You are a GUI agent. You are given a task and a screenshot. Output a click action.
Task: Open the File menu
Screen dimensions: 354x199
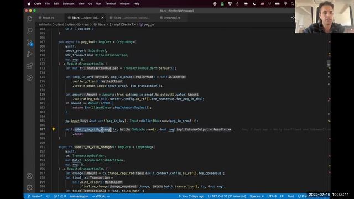click(x=48, y=4)
